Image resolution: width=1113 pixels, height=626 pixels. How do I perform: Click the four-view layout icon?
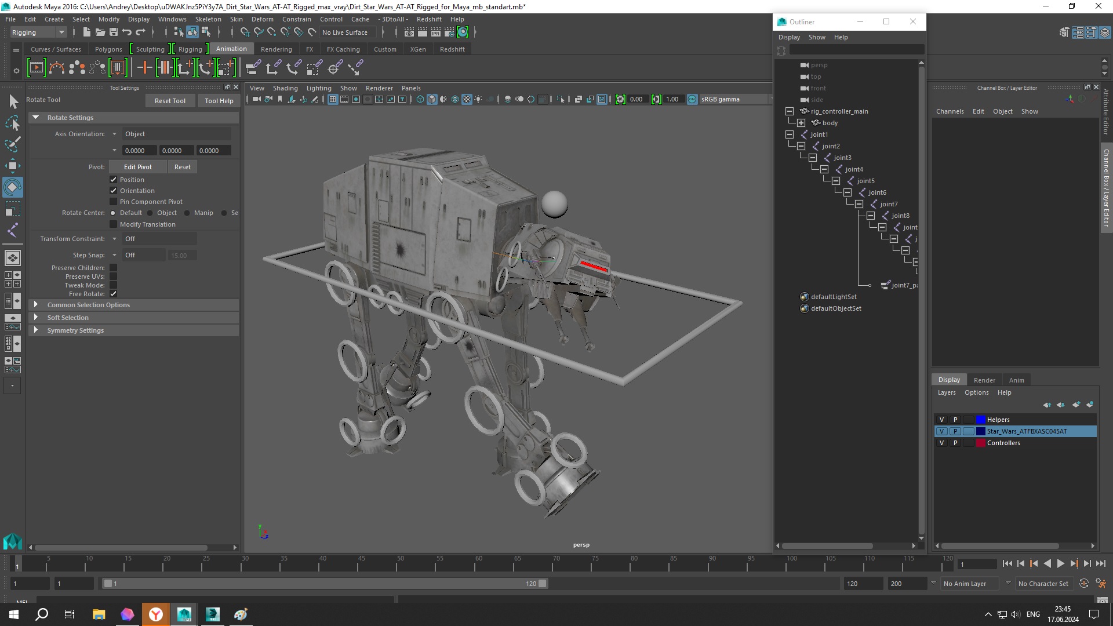pos(12,279)
